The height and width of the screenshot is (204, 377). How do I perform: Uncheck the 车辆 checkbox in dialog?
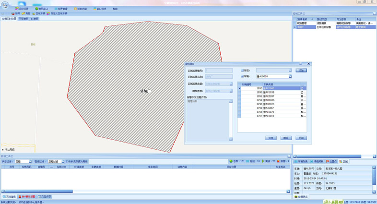[x=242, y=76]
